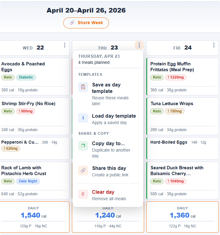This screenshot has height=235, width=220.
Task: Click the 1220mg sodium warning badge
Action: point(176,77)
